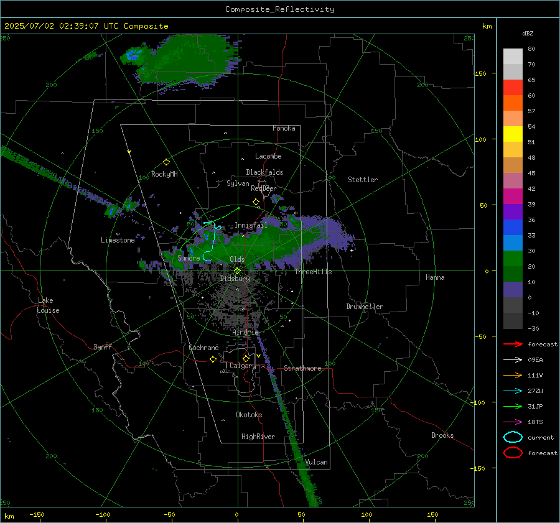Screen dimensions: 560x523
Task: Select the light gray 80 dBZ swatch
Action: pyautogui.click(x=513, y=57)
